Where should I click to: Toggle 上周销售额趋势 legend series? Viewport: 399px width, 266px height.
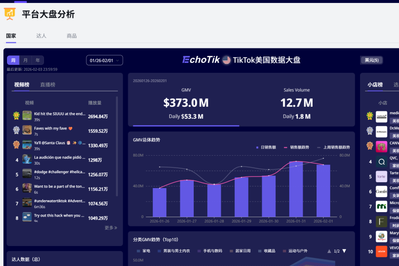tap(334, 147)
